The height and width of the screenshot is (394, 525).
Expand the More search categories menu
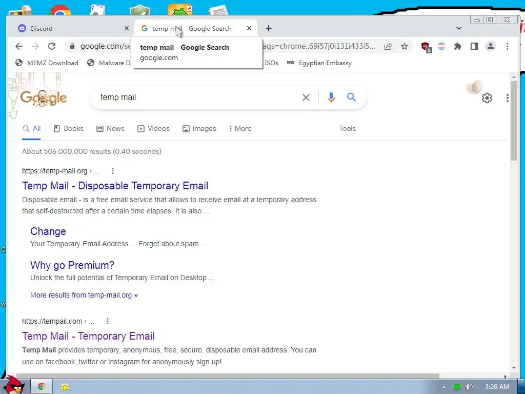click(240, 129)
